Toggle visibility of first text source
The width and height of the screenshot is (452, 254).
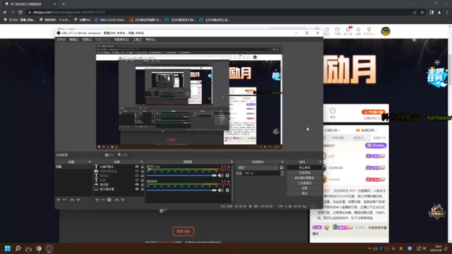137,167
